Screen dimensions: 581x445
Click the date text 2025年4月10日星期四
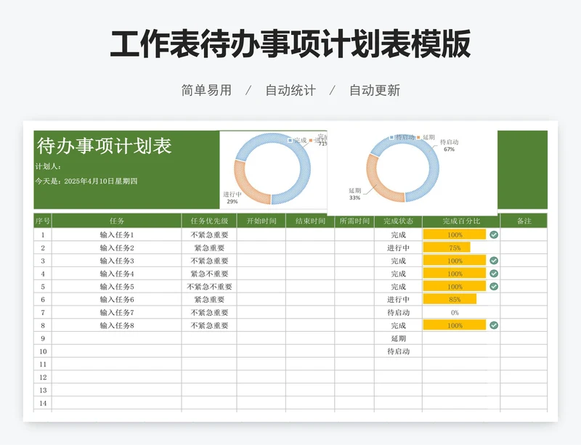pos(101,181)
